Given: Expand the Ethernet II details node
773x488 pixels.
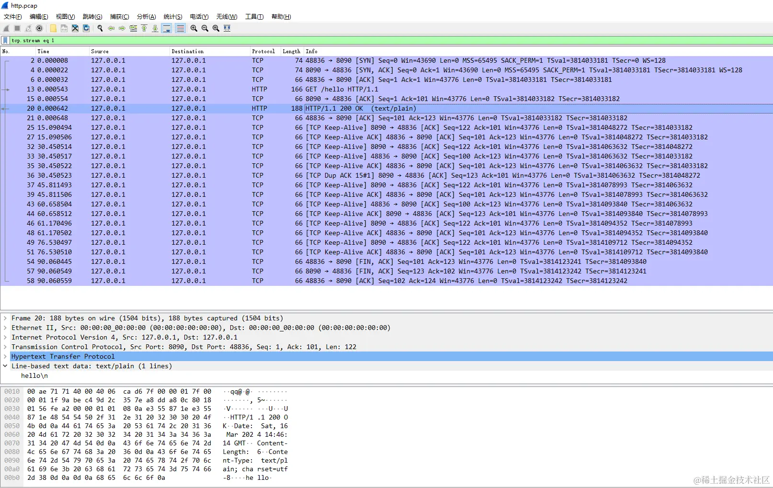Looking at the screenshot, I should click(x=5, y=328).
